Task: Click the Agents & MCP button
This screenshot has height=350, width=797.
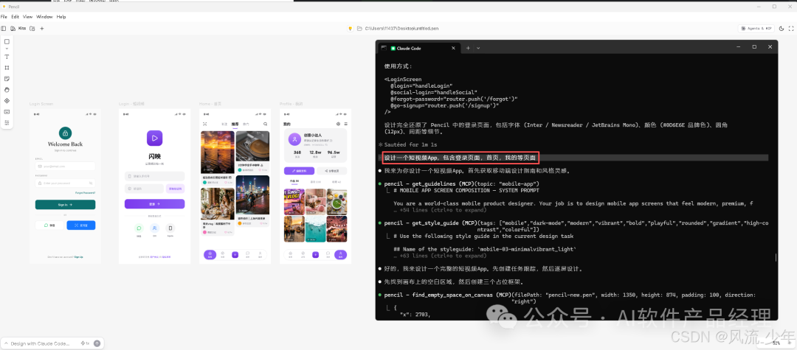Action: tap(756, 29)
